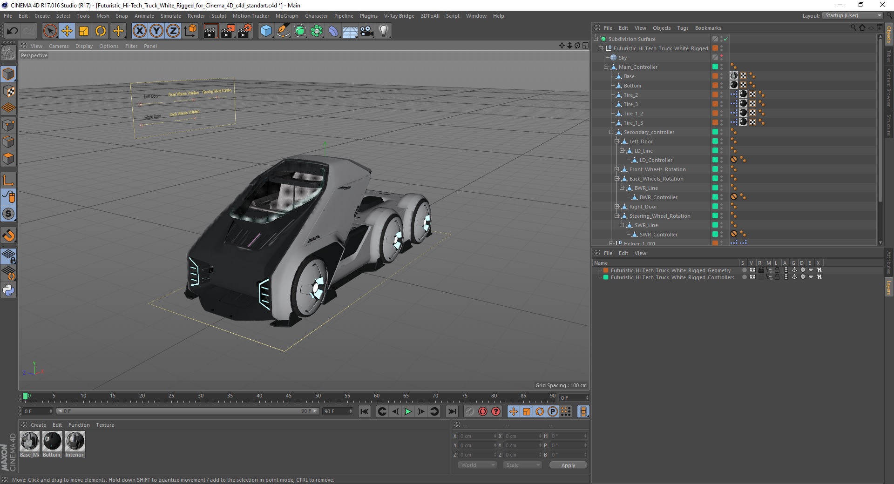The image size is (894, 484).
Task: Click Make Editable icon in left toolbar
Action: click(8, 53)
